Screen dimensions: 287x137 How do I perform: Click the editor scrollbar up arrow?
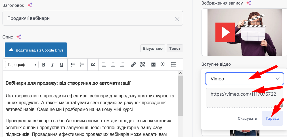point(181,73)
